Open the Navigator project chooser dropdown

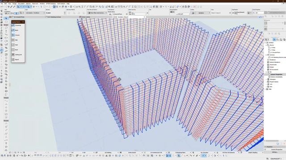267,40
